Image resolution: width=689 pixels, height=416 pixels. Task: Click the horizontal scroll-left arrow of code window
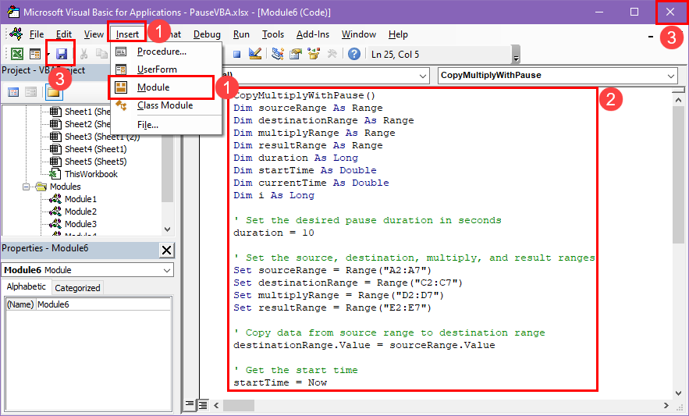click(216, 405)
